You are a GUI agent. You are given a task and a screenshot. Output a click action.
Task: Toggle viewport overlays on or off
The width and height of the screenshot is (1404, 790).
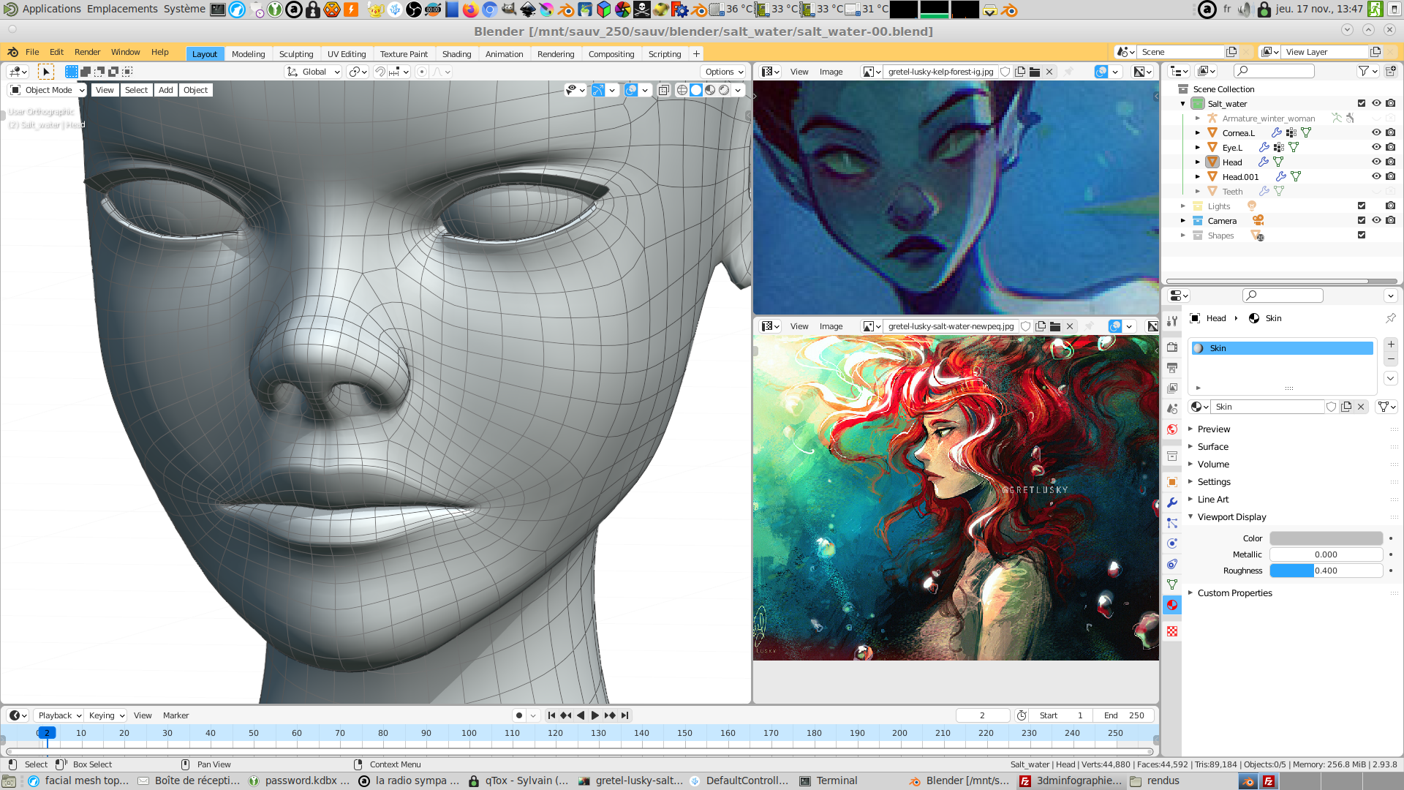tap(631, 90)
